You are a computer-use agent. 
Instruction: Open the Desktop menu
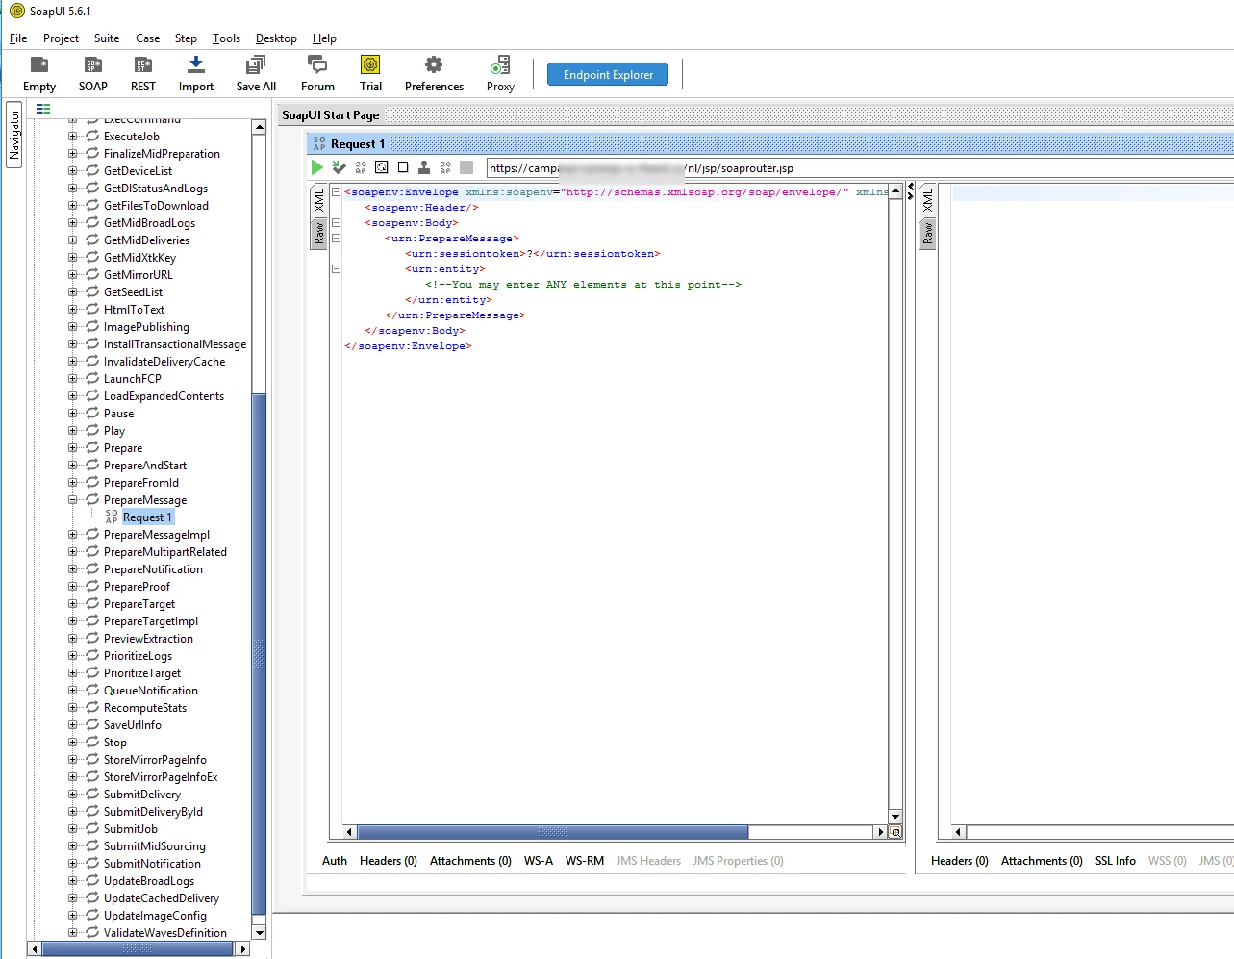276,38
